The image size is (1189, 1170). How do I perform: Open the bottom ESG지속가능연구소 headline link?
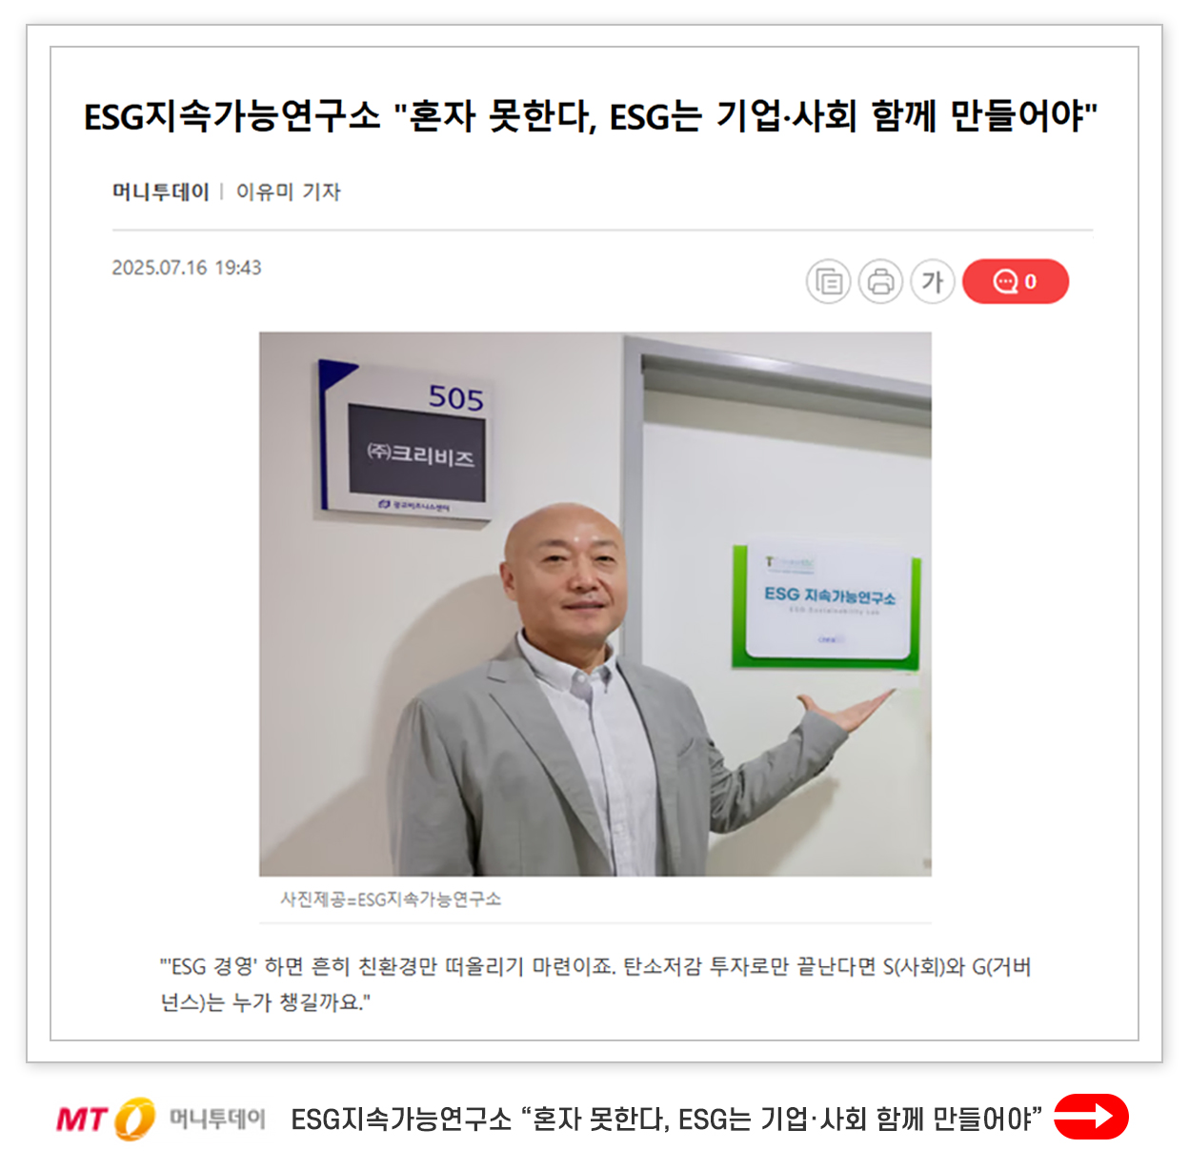point(666,1119)
